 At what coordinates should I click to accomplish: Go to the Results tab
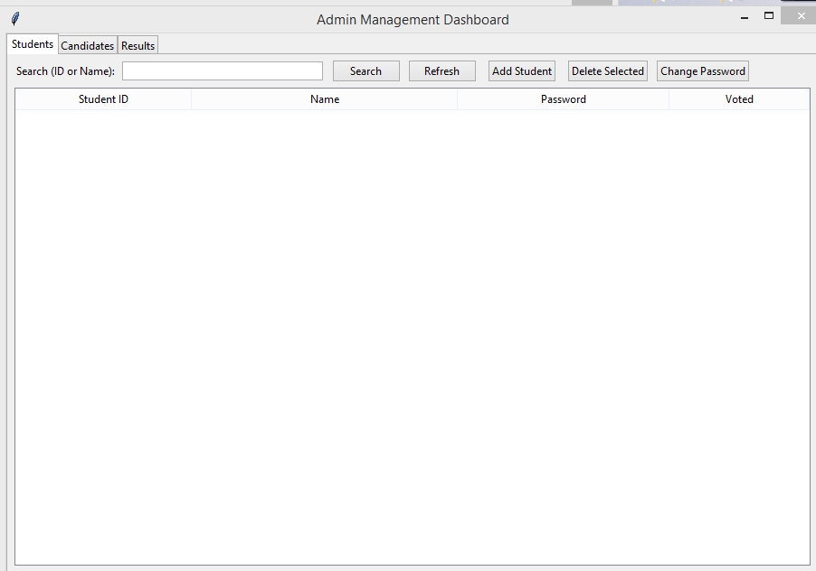138,46
